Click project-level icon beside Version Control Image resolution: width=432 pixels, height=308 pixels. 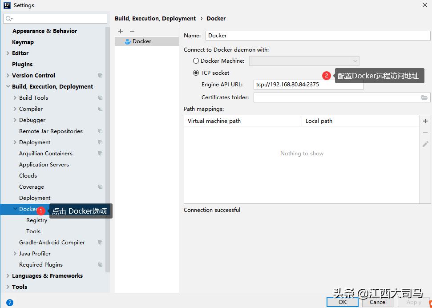(x=100, y=76)
